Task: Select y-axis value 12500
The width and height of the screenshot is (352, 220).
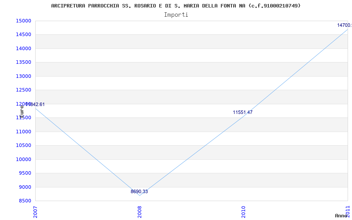Action: coord(23,90)
